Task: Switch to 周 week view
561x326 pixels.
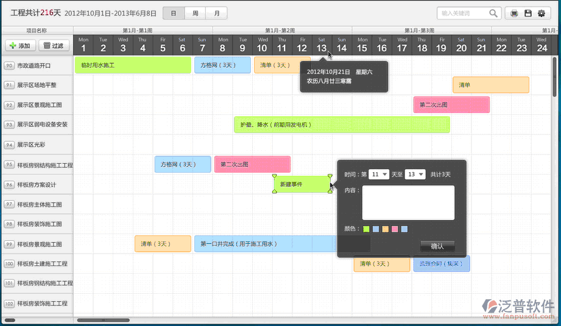Action: click(195, 13)
